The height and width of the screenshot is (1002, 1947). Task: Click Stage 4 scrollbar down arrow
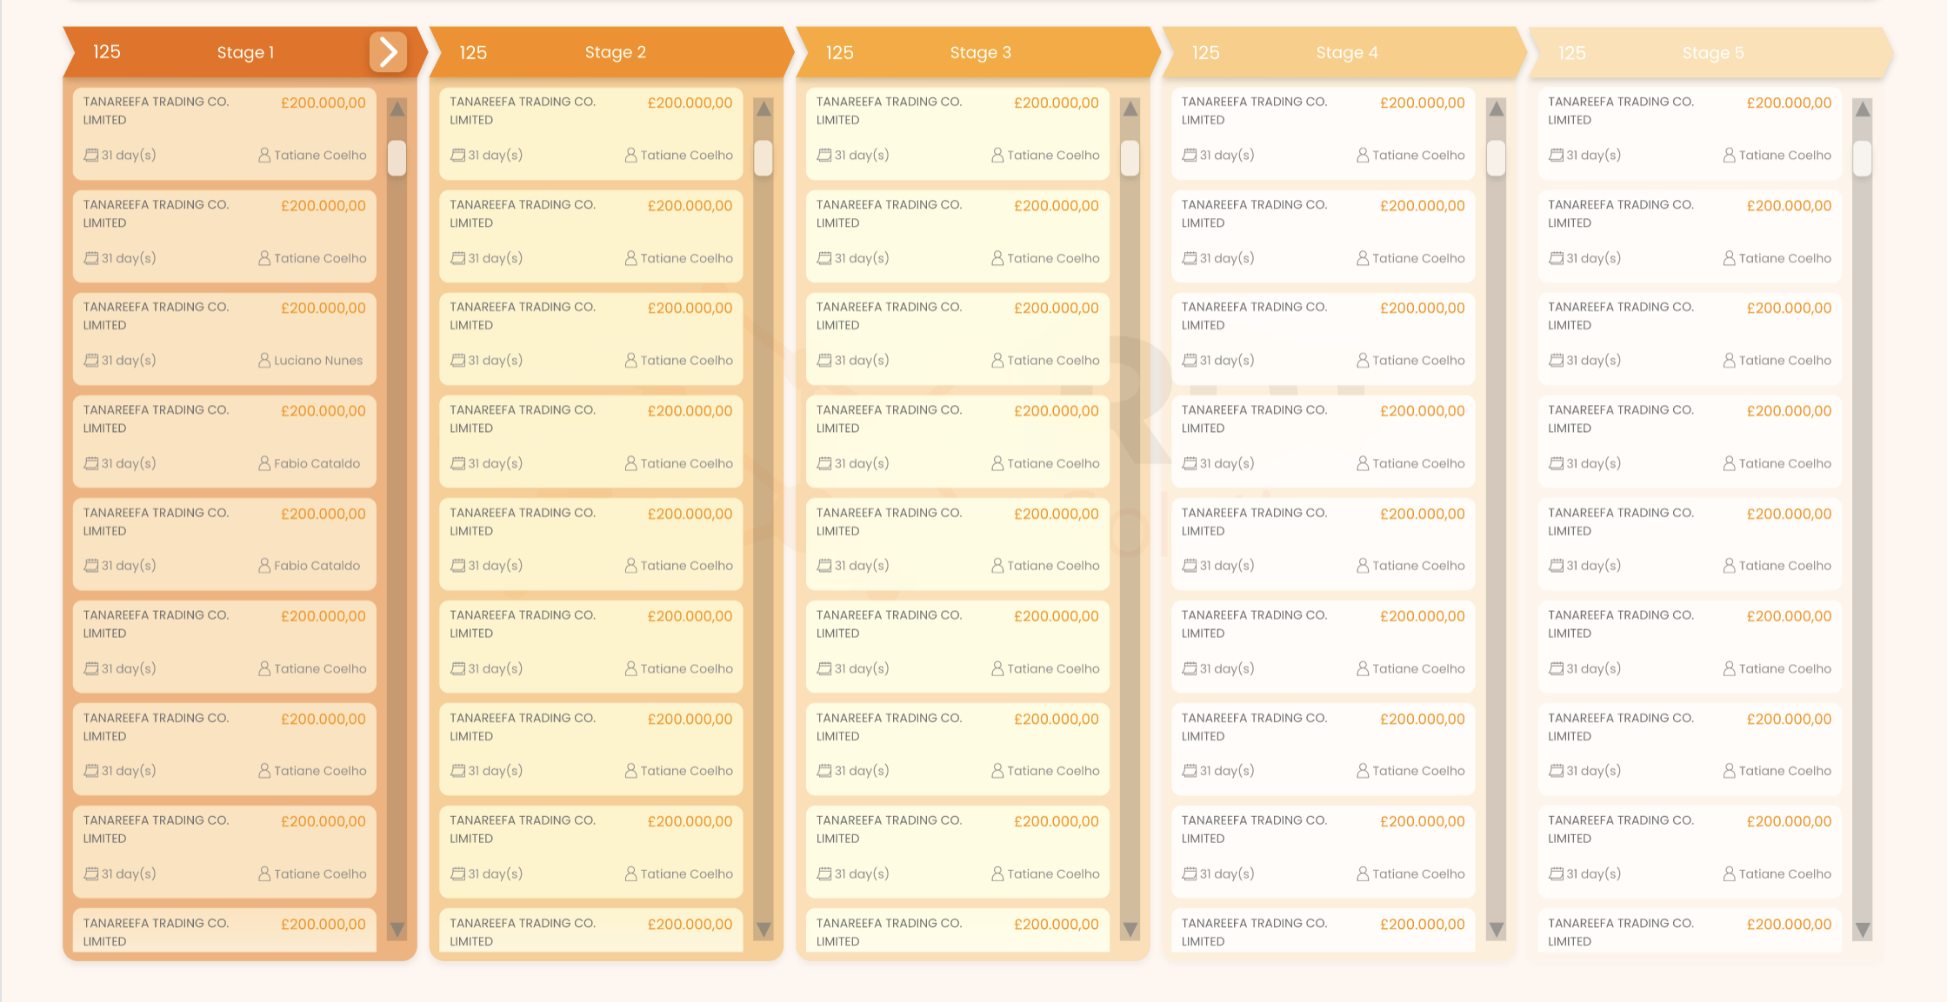click(1497, 929)
